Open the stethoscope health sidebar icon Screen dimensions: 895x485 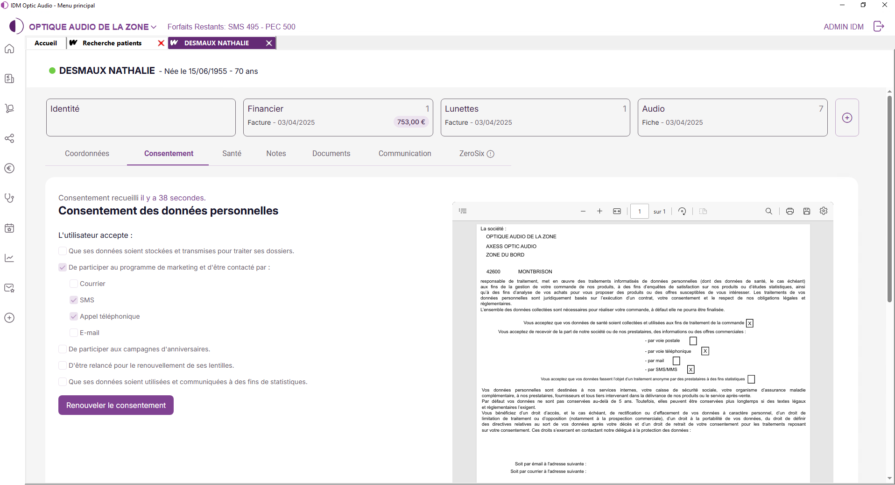(9, 198)
